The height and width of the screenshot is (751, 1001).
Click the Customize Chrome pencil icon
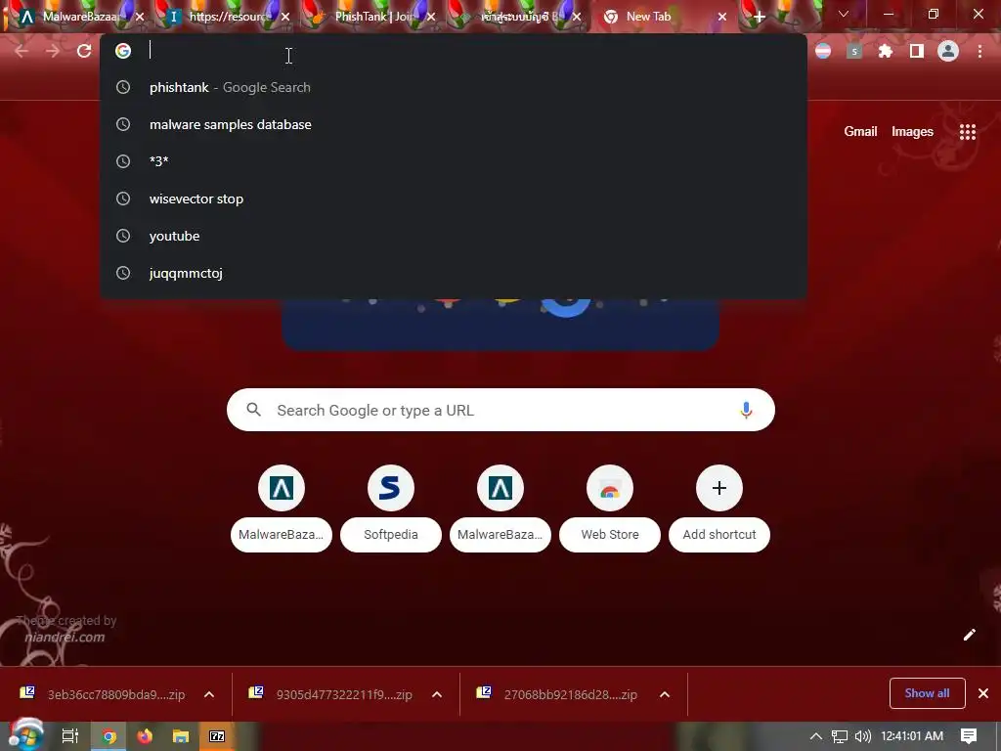coord(970,634)
